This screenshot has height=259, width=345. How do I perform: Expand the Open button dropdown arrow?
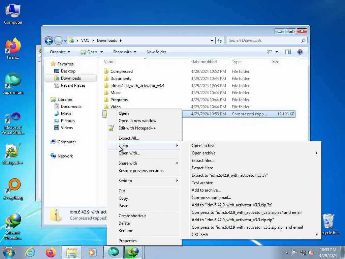(x=101, y=52)
